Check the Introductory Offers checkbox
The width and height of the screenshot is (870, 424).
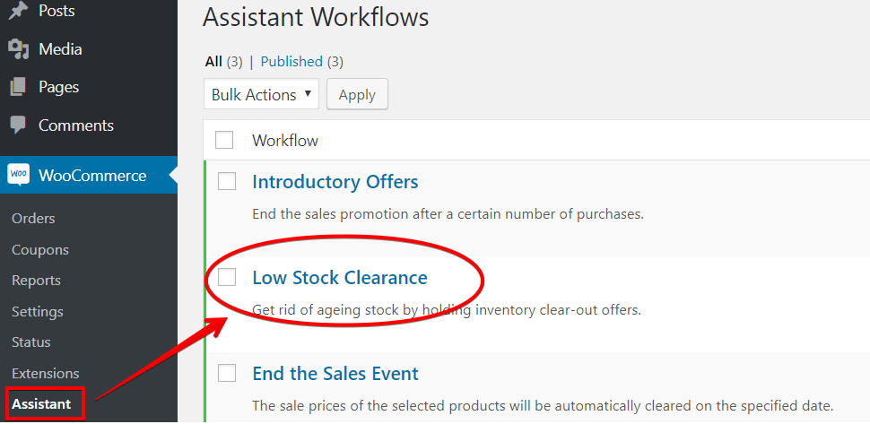[x=226, y=181]
